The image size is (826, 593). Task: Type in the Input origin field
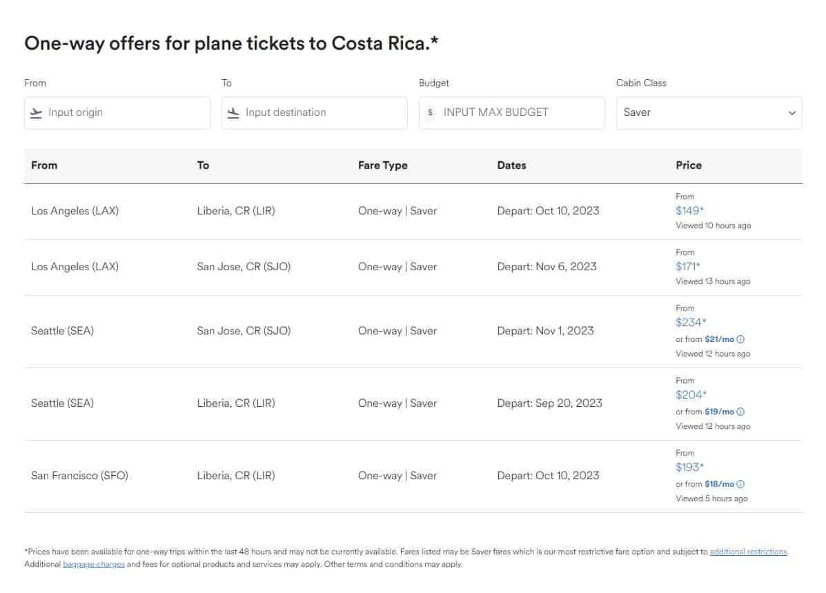124,112
